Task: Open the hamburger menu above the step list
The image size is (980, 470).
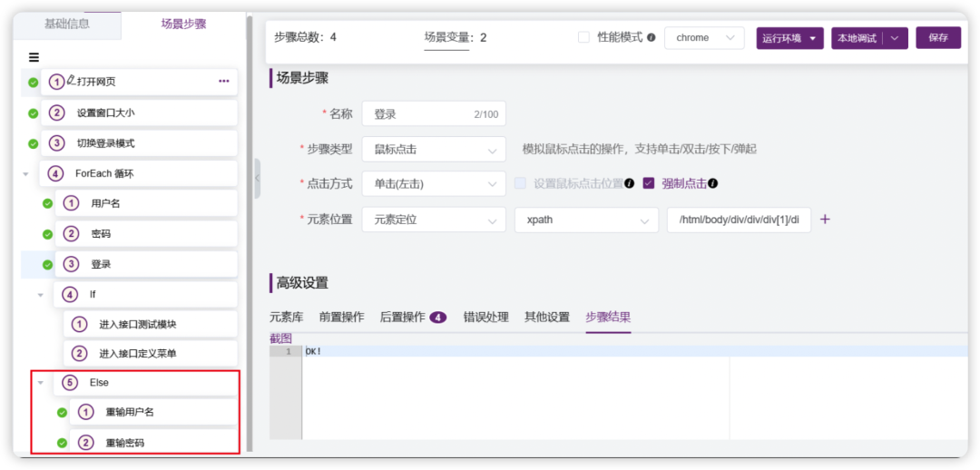Action: pos(34,57)
